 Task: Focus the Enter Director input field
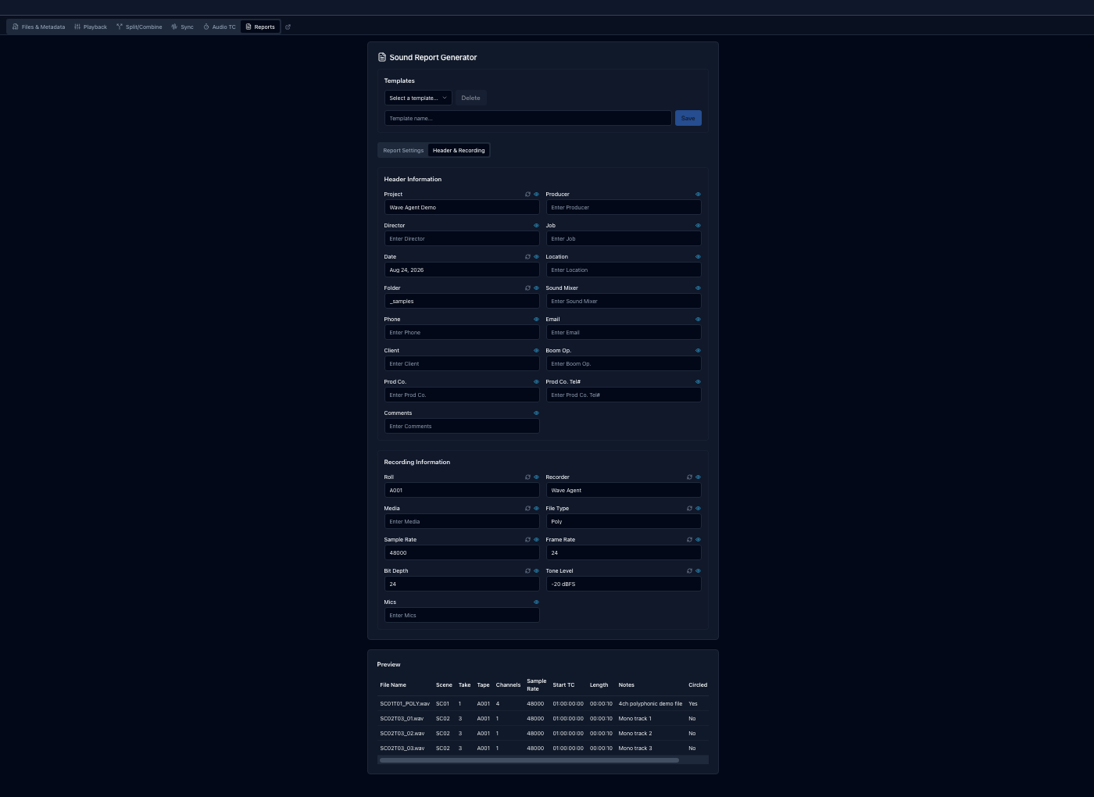[x=462, y=238]
